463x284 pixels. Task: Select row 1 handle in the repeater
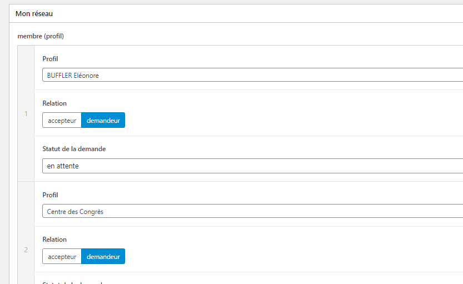pos(26,113)
